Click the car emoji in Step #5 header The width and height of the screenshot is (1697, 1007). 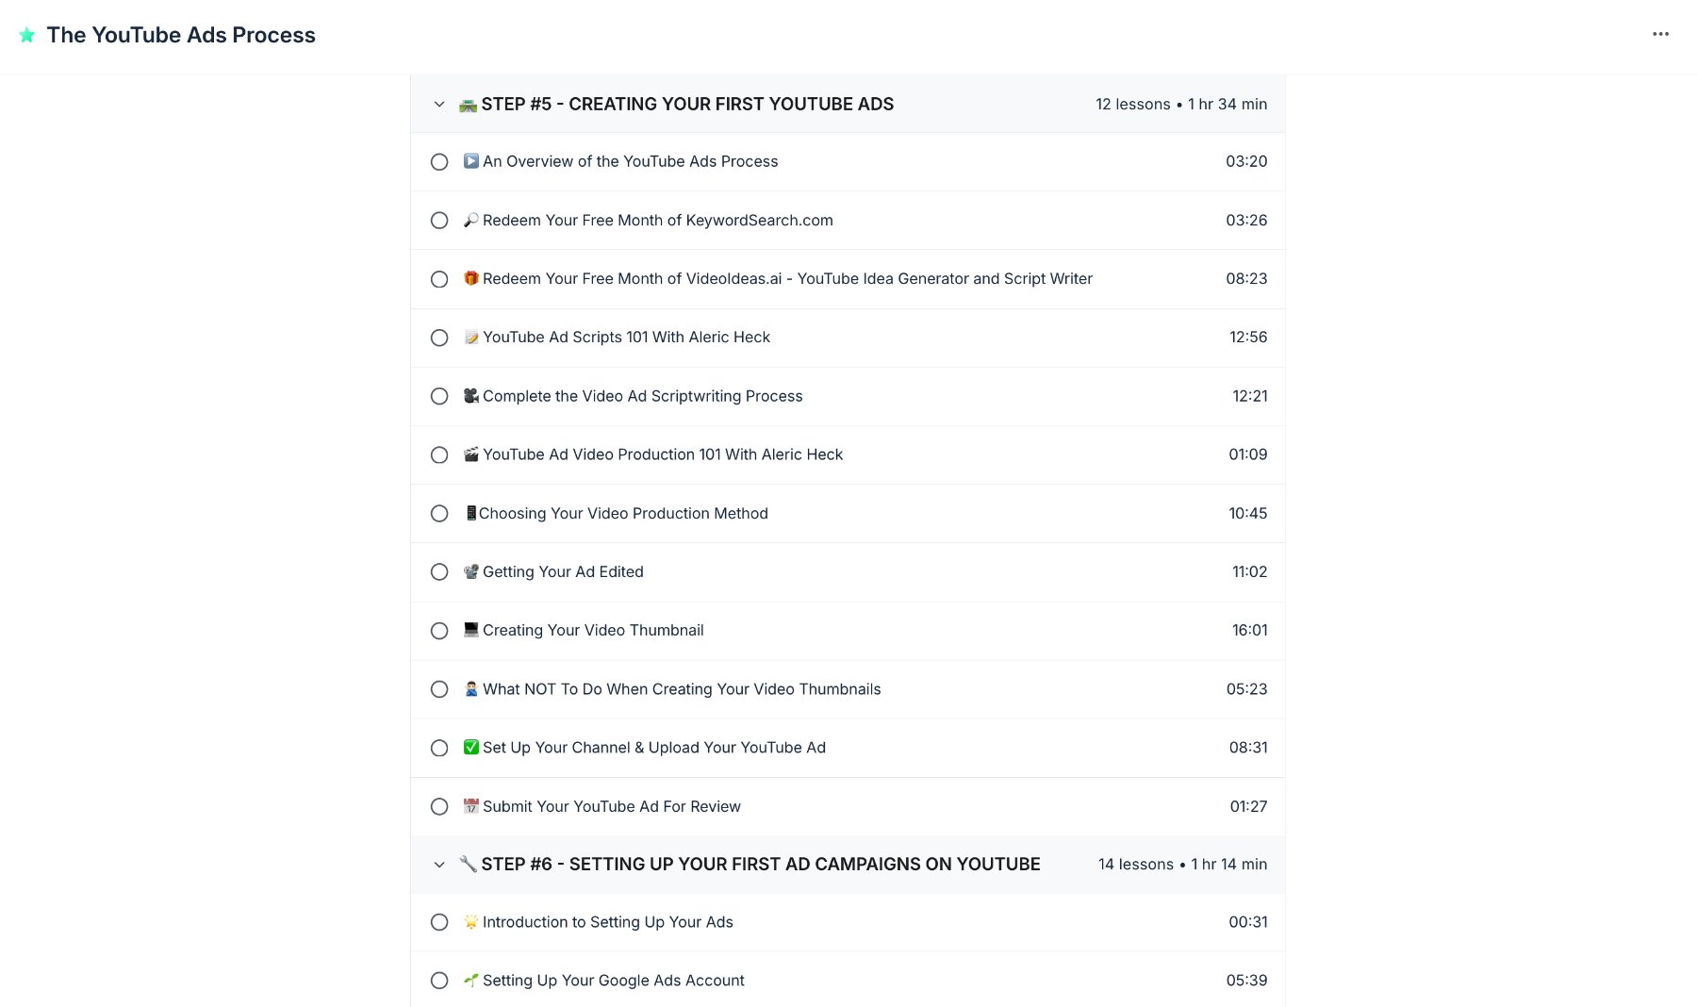(x=468, y=104)
